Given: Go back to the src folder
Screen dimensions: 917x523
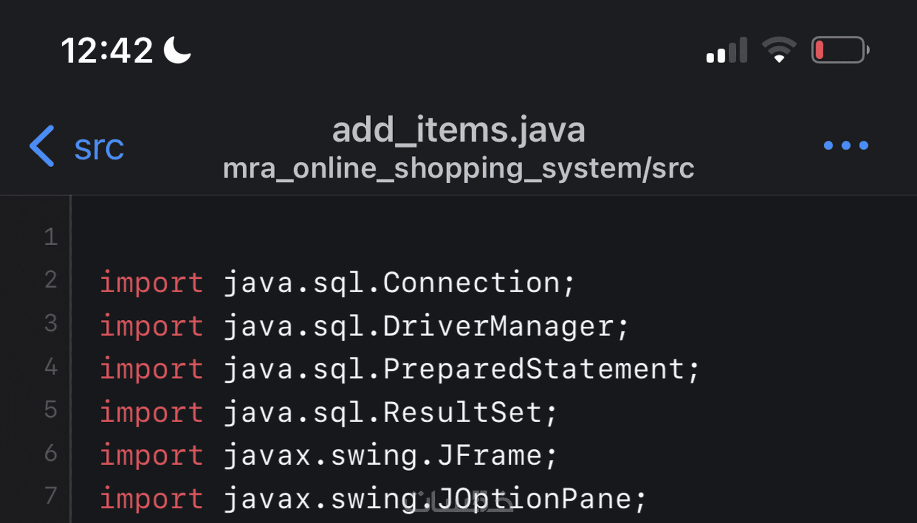Looking at the screenshot, I should click(99, 147).
